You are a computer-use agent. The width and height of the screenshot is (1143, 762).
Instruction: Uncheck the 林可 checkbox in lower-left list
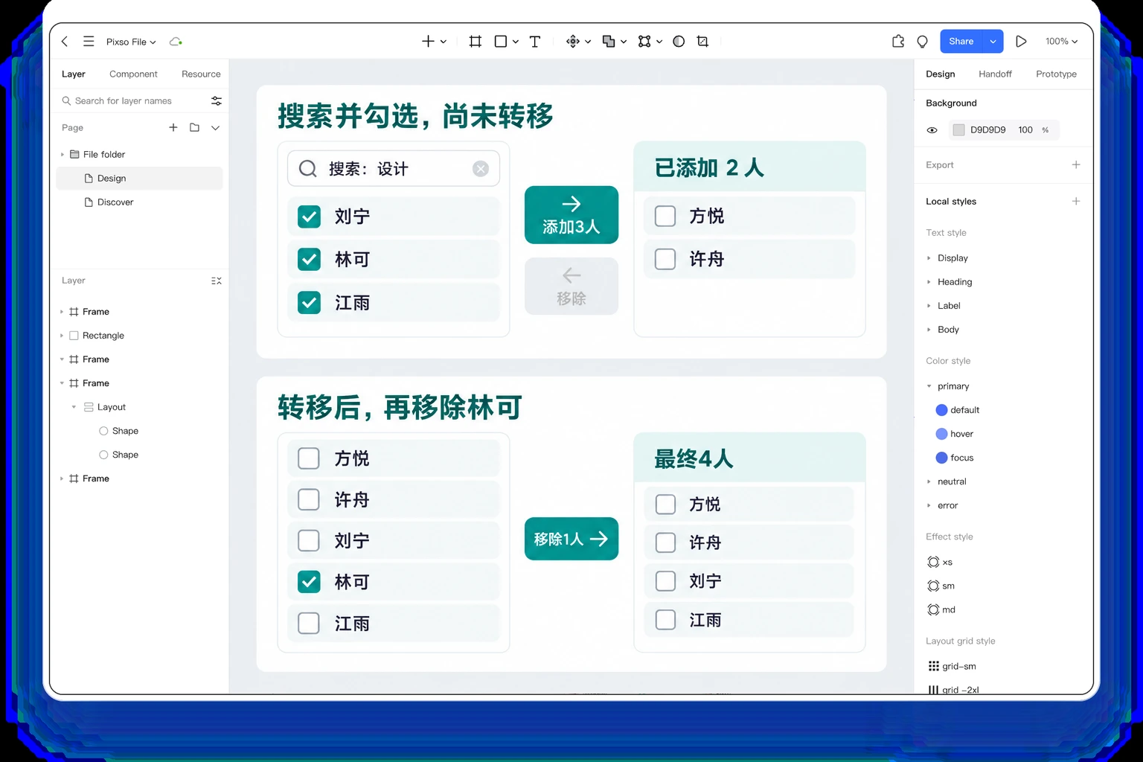point(309,582)
